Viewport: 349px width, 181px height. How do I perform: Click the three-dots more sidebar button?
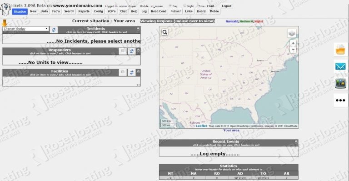pos(340,100)
